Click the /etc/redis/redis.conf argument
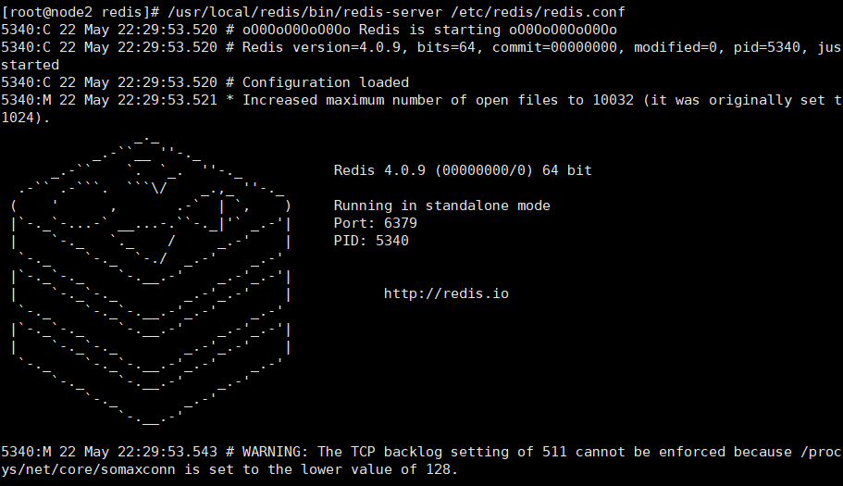The image size is (843, 486). coord(538,12)
